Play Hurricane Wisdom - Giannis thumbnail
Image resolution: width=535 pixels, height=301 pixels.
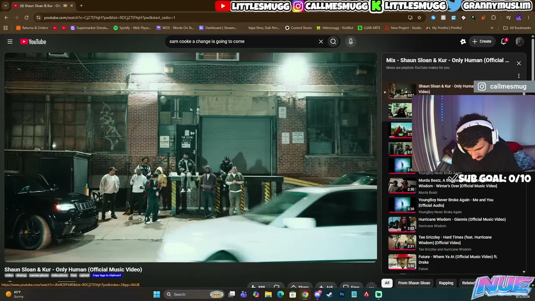[x=402, y=224]
